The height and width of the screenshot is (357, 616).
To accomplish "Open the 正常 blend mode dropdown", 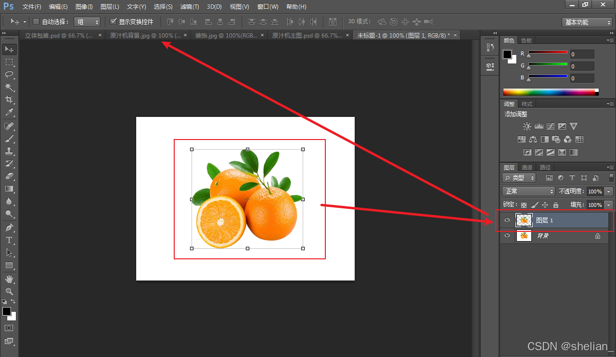I will pos(528,191).
